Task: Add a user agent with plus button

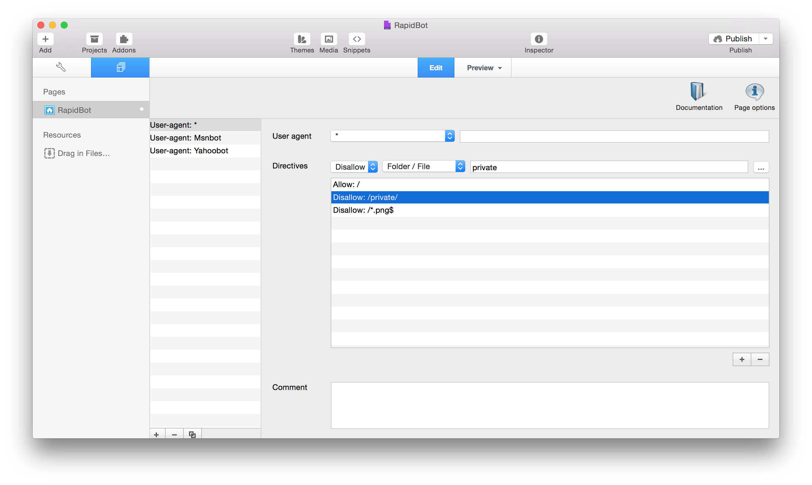Action: tap(156, 434)
